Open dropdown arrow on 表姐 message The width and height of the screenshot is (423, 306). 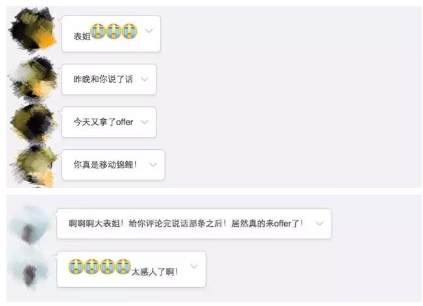[149, 31]
